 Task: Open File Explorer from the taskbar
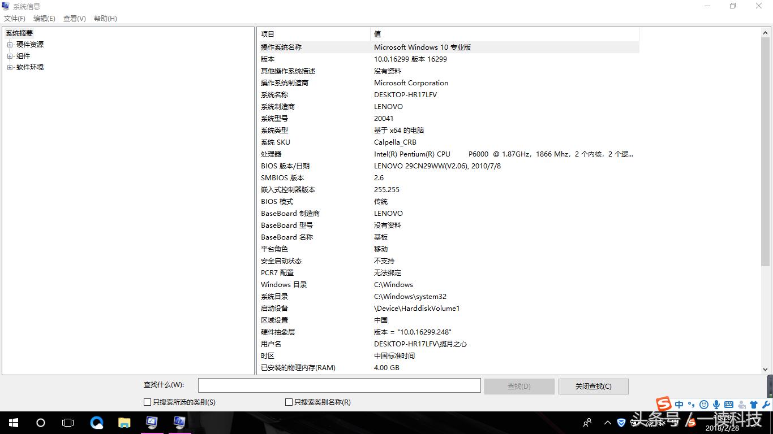[124, 422]
